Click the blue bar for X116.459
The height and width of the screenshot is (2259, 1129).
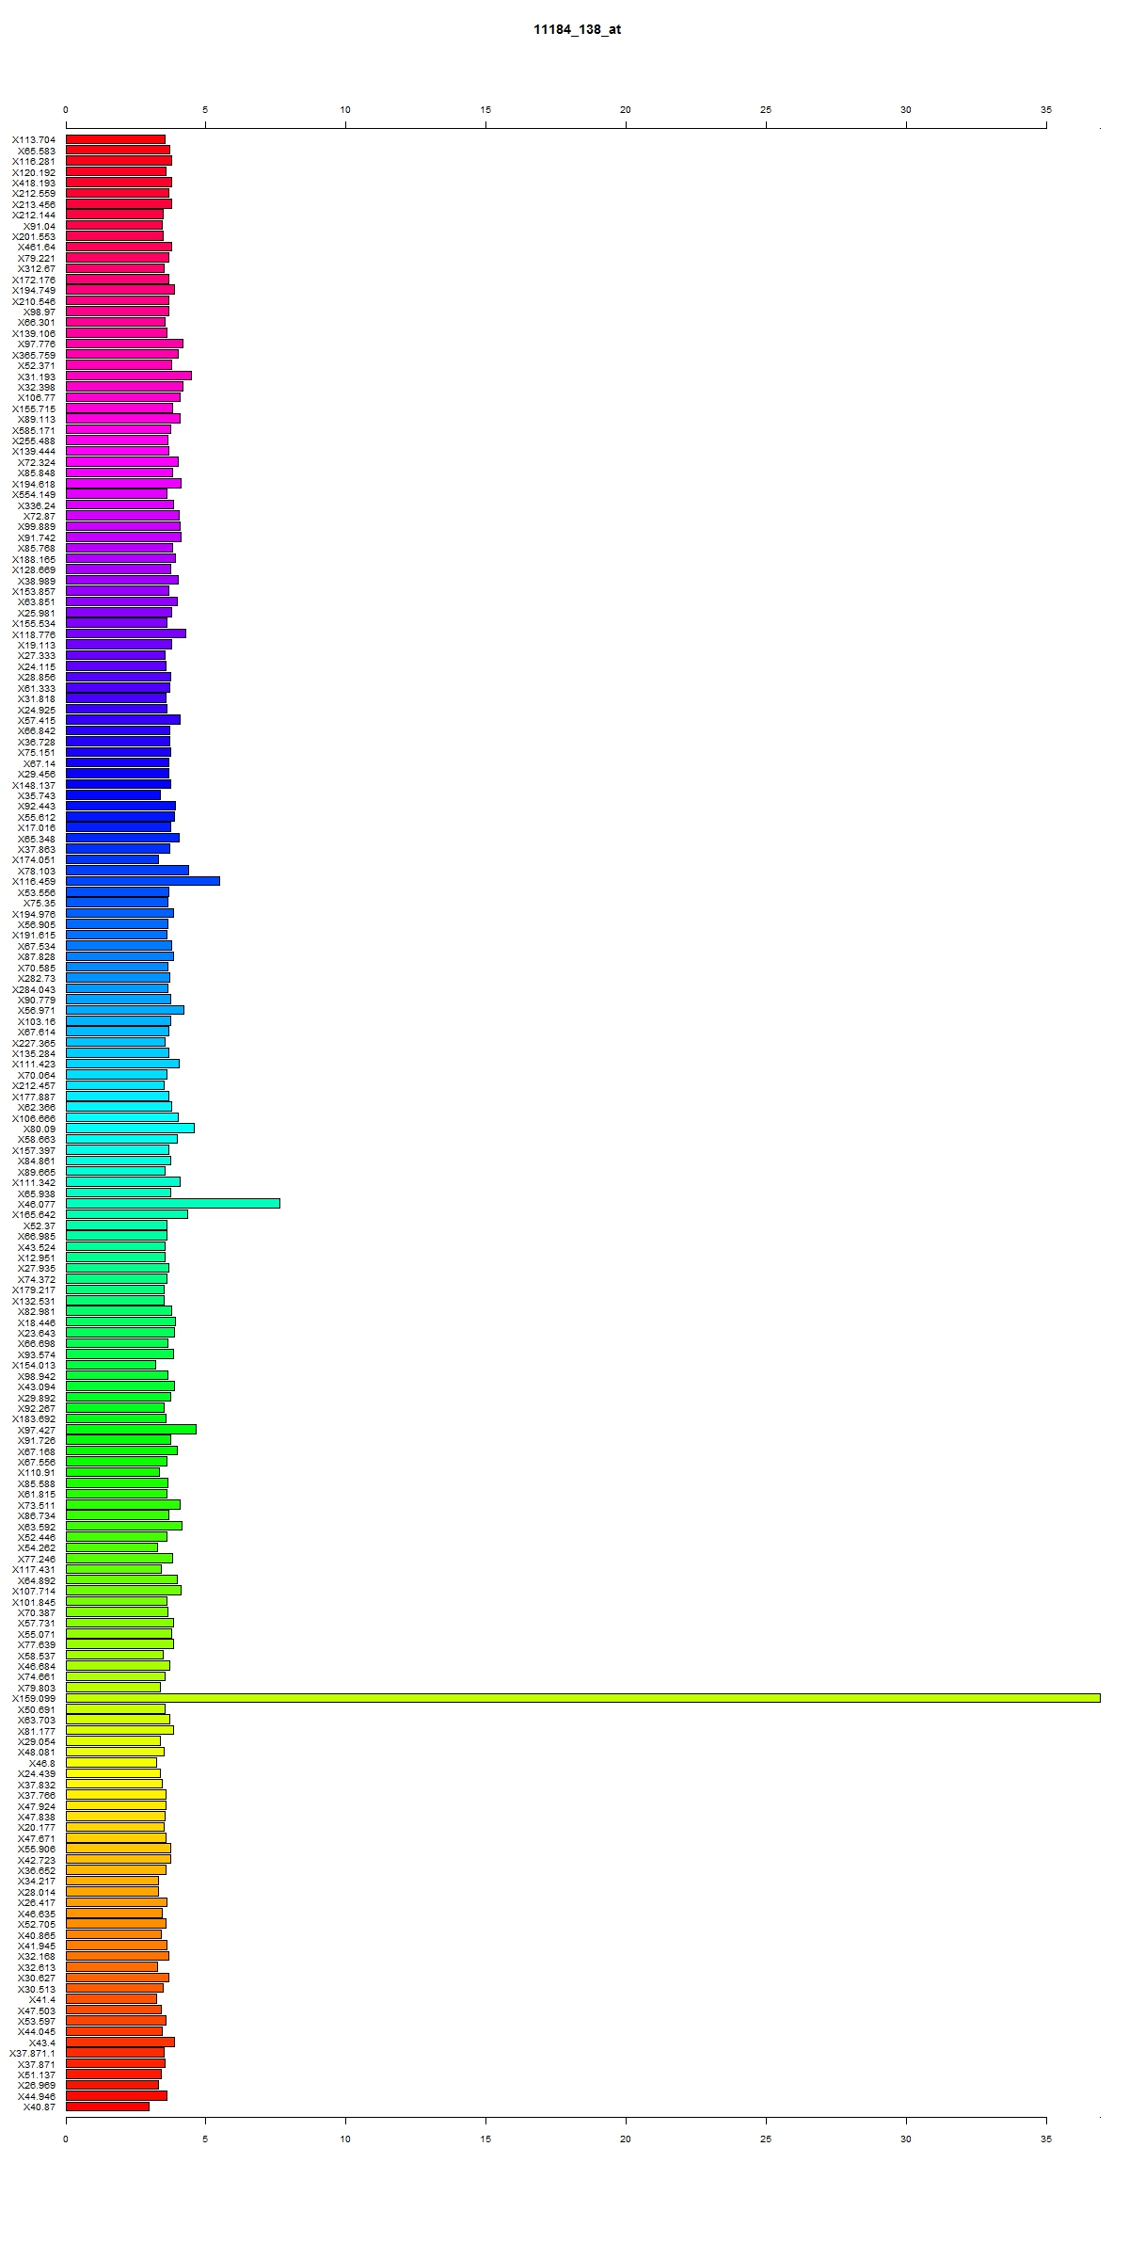(x=143, y=881)
